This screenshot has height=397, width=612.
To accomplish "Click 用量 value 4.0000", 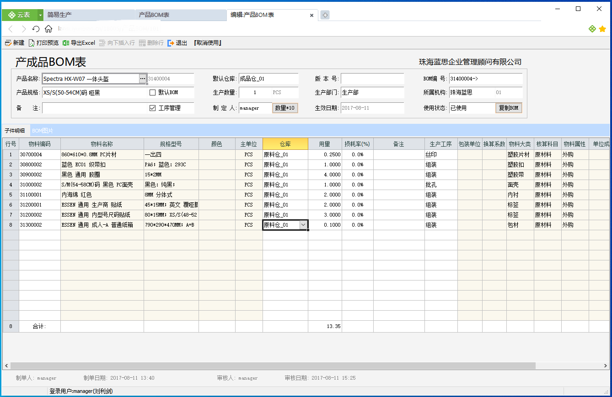I will pyautogui.click(x=325, y=175).
